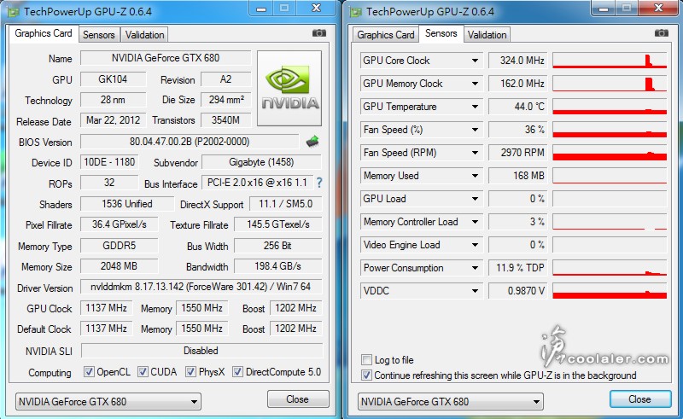The height and width of the screenshot is (419, 683).
Task: Click Close button in left GPU-Z window
Action: [x=298, y=399]
